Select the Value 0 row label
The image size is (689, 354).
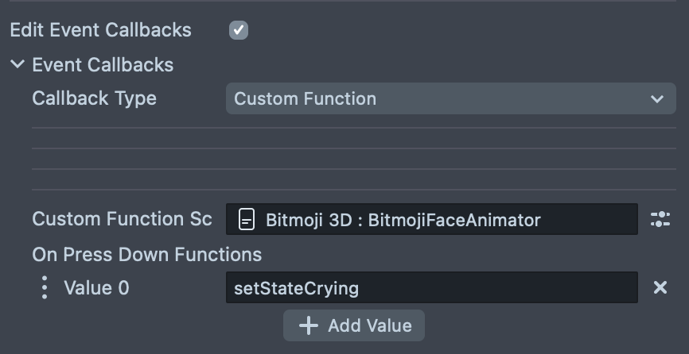(96, 287)
